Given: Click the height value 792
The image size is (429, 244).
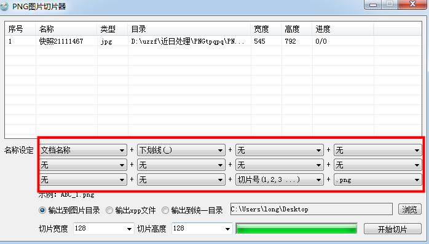Looking at the screenshot, I should [x=290, y=41].
